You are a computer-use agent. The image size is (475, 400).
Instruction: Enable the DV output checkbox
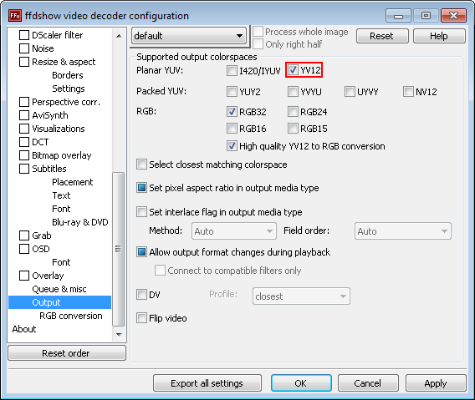coord(141,295)
